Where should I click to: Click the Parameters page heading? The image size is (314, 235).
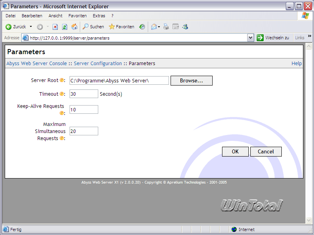tap(26, 52)
